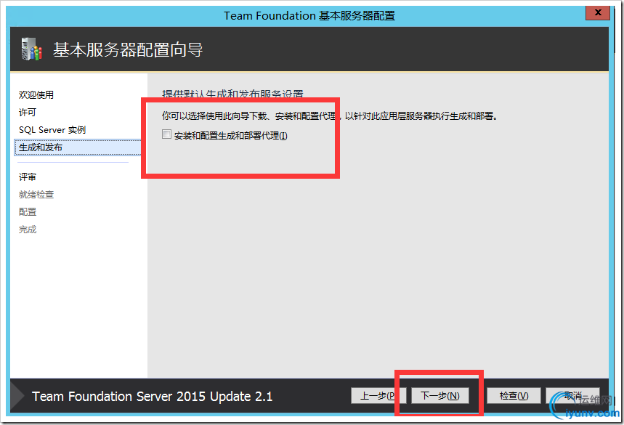Proceed with the 下一步(N) button
The height and width of the screenshot is (425, 624).
[x=439, y=395]
